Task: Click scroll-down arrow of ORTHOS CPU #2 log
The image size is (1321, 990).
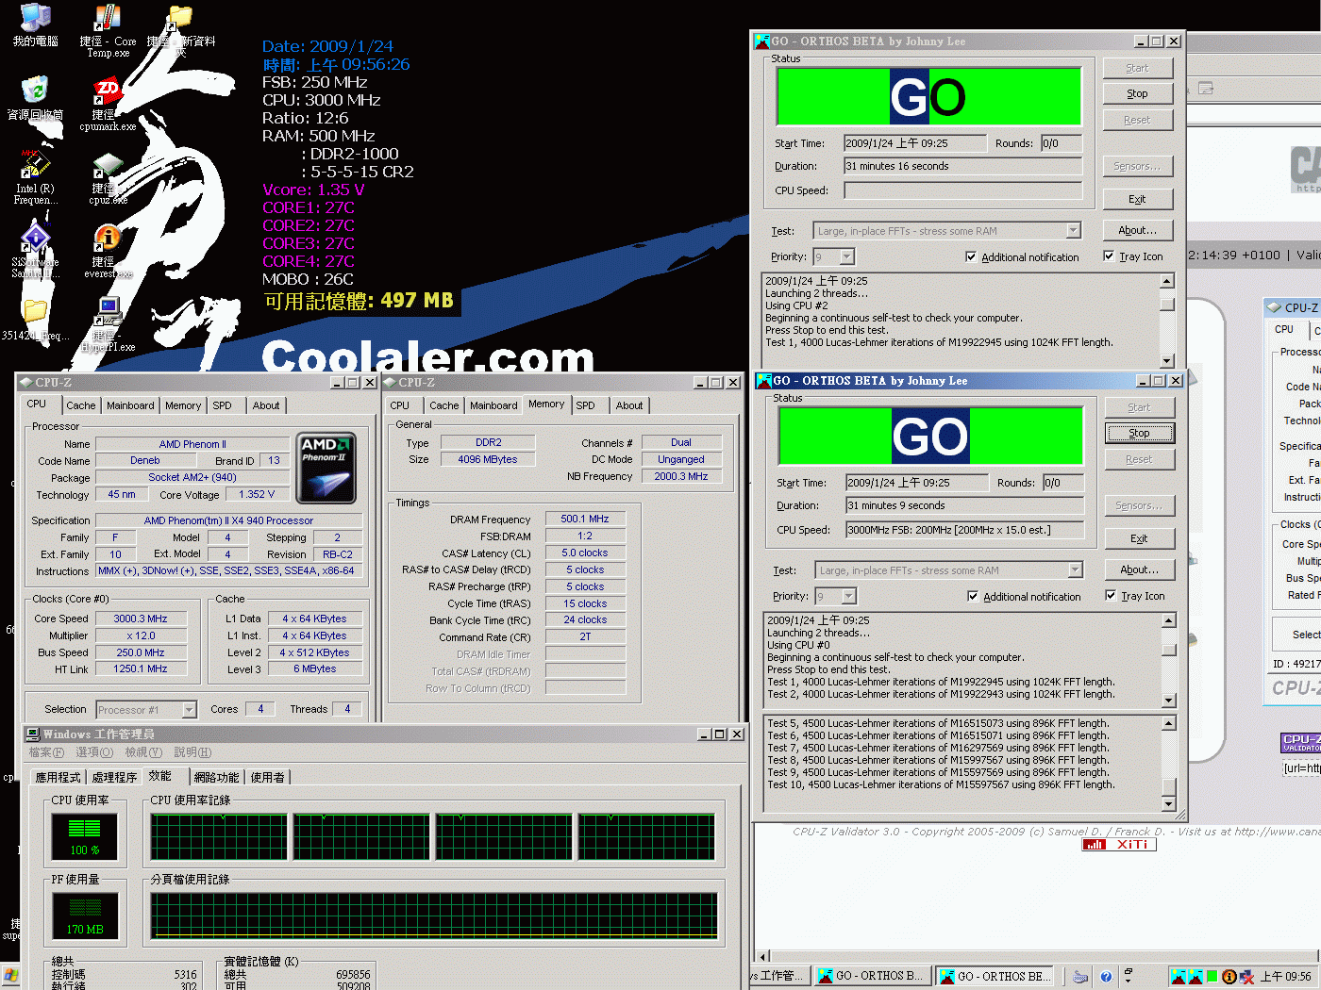Action: tap(1167, 360)
